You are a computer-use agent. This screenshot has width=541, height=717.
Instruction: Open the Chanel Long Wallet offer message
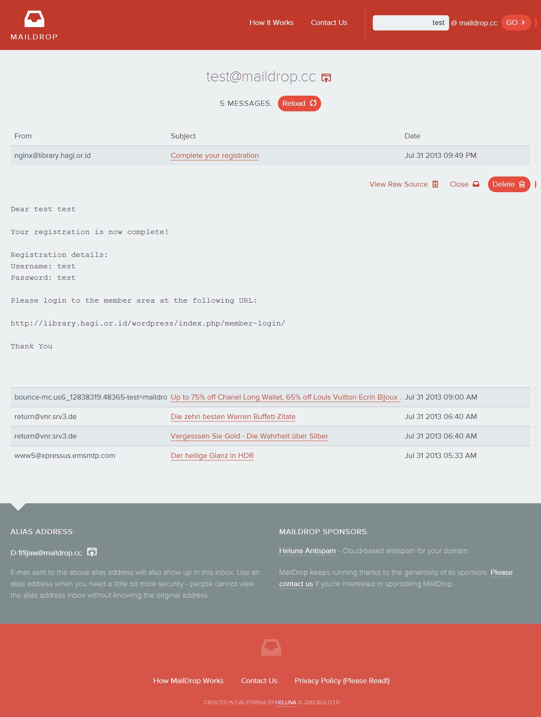286,397
